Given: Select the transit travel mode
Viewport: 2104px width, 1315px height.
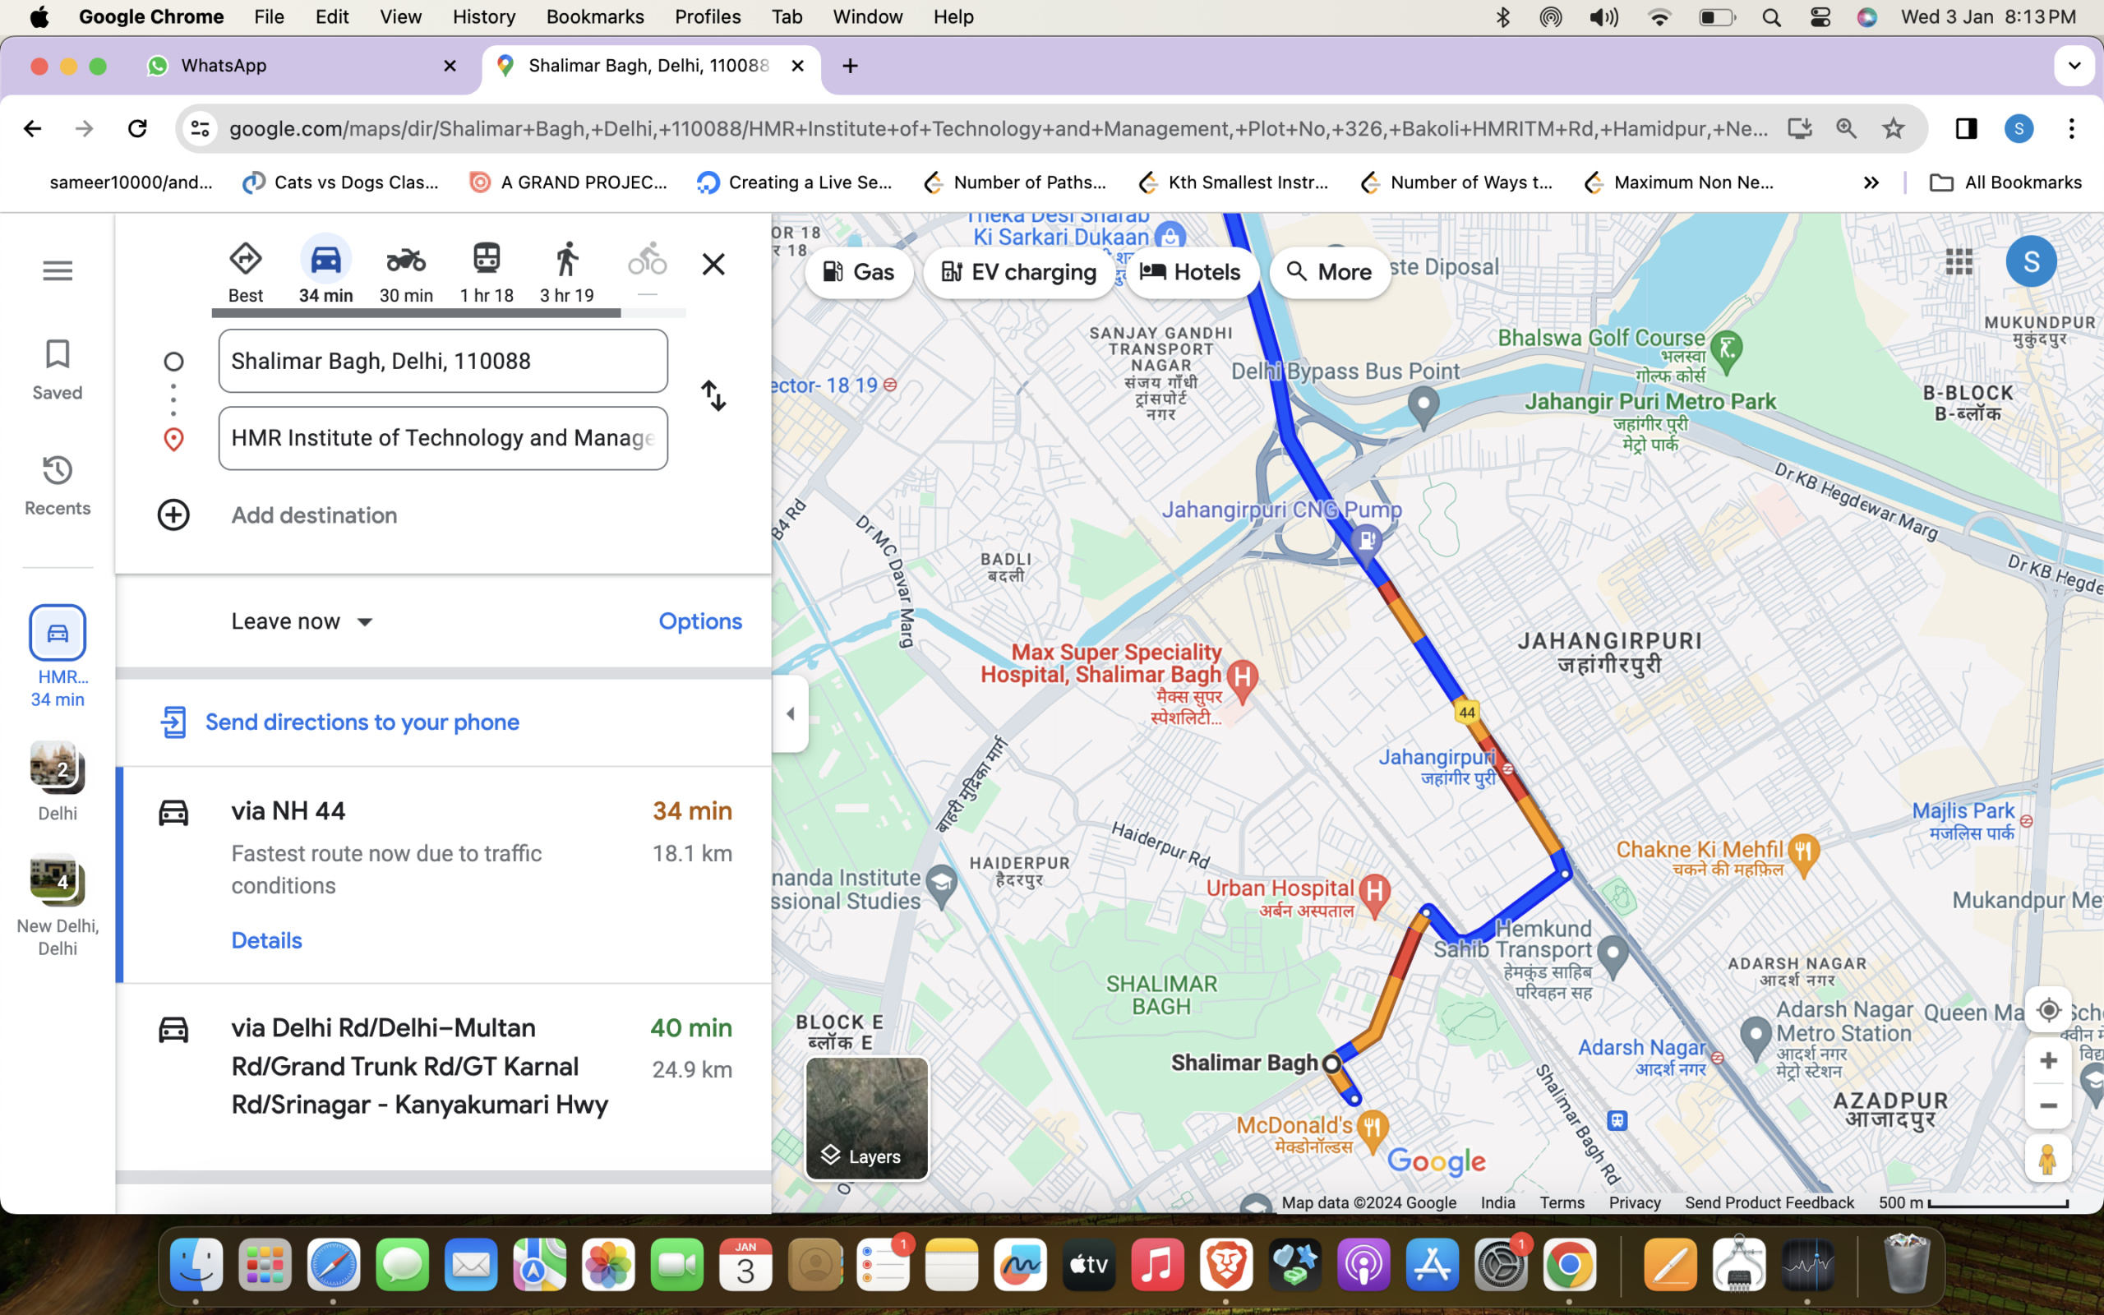Looking at the screenshot, I should 486,270.
